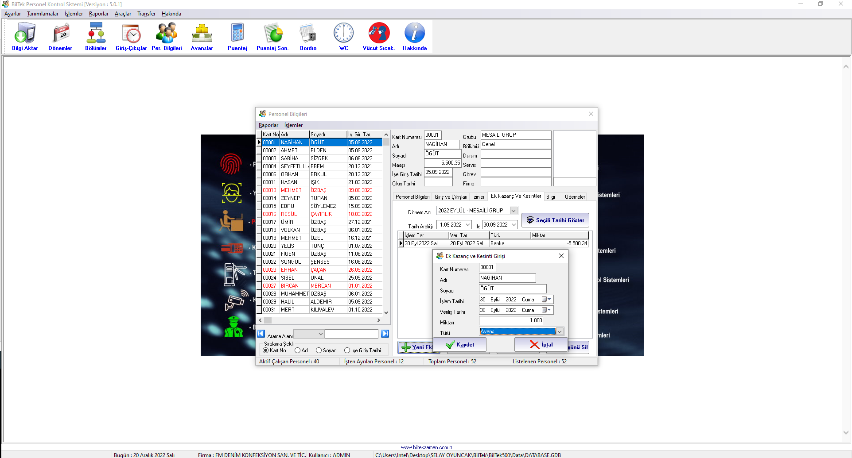The width and height of the screenshot is (852, 458).
Task: Open the Hakkında info icon
Action: [x=415, y=37]
